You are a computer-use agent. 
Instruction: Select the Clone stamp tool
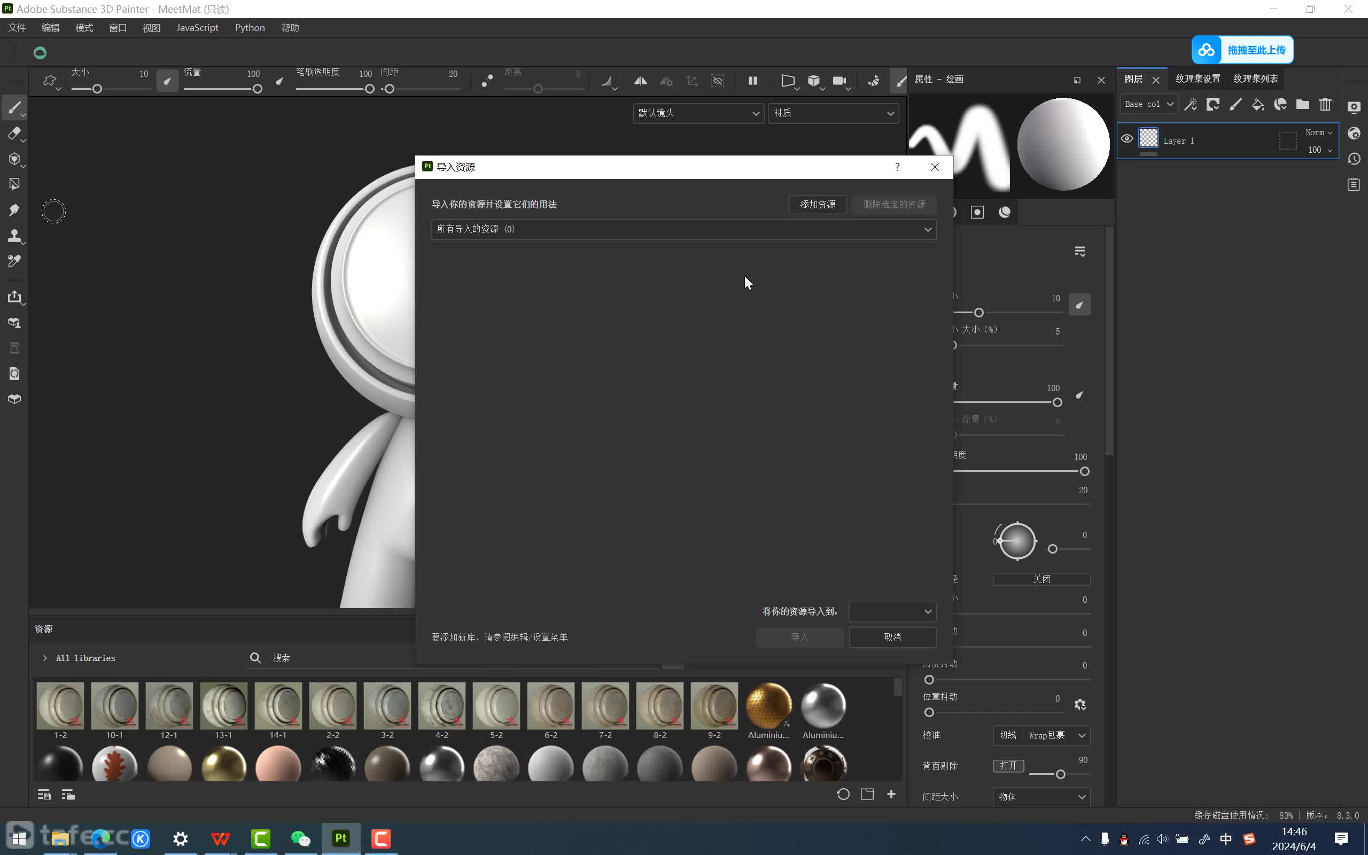click(14, 235)
